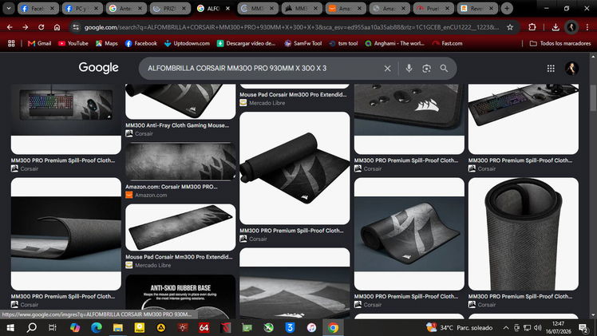Open the Gmail bookmark
Viewport: 597px width, 336px height.
point(40,43)
